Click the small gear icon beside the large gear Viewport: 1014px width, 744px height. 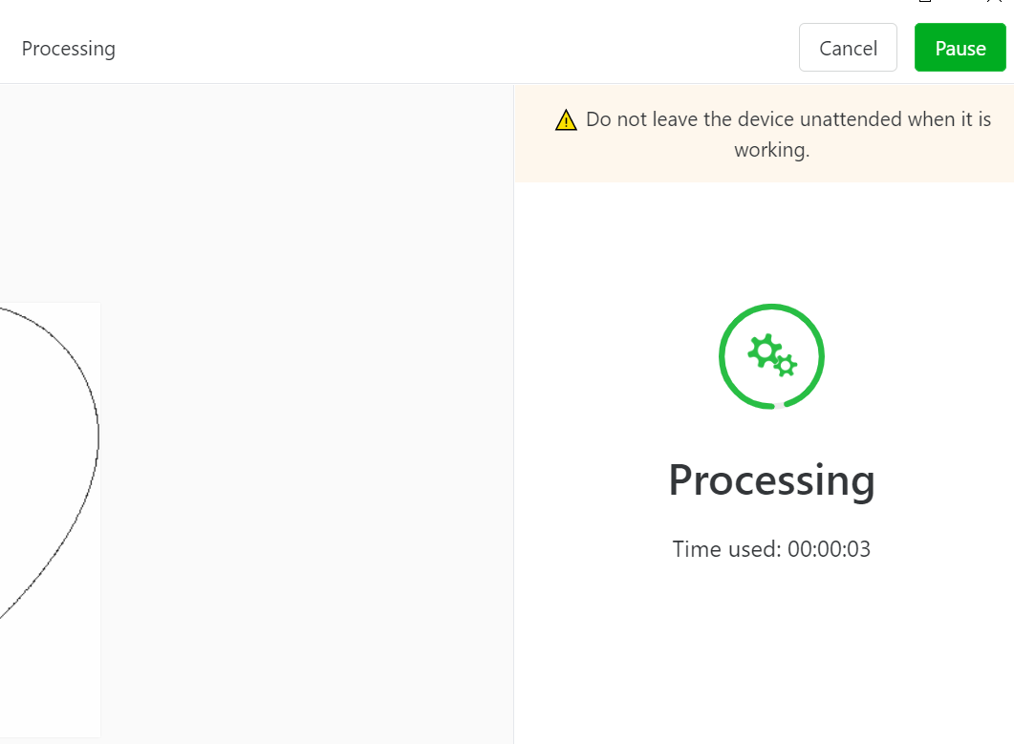pos(786,366)
